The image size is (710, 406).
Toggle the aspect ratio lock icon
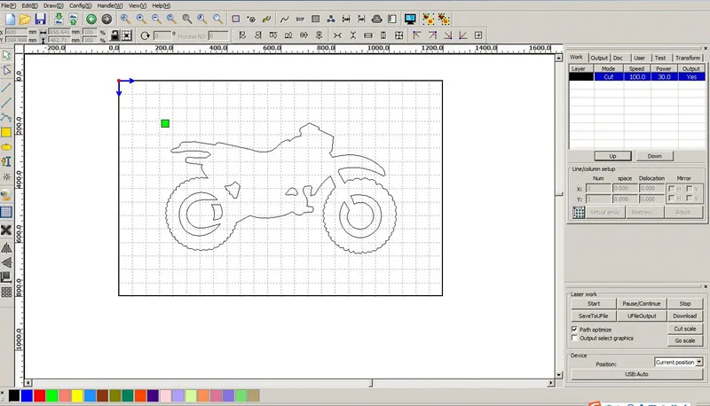pos(114,35)
